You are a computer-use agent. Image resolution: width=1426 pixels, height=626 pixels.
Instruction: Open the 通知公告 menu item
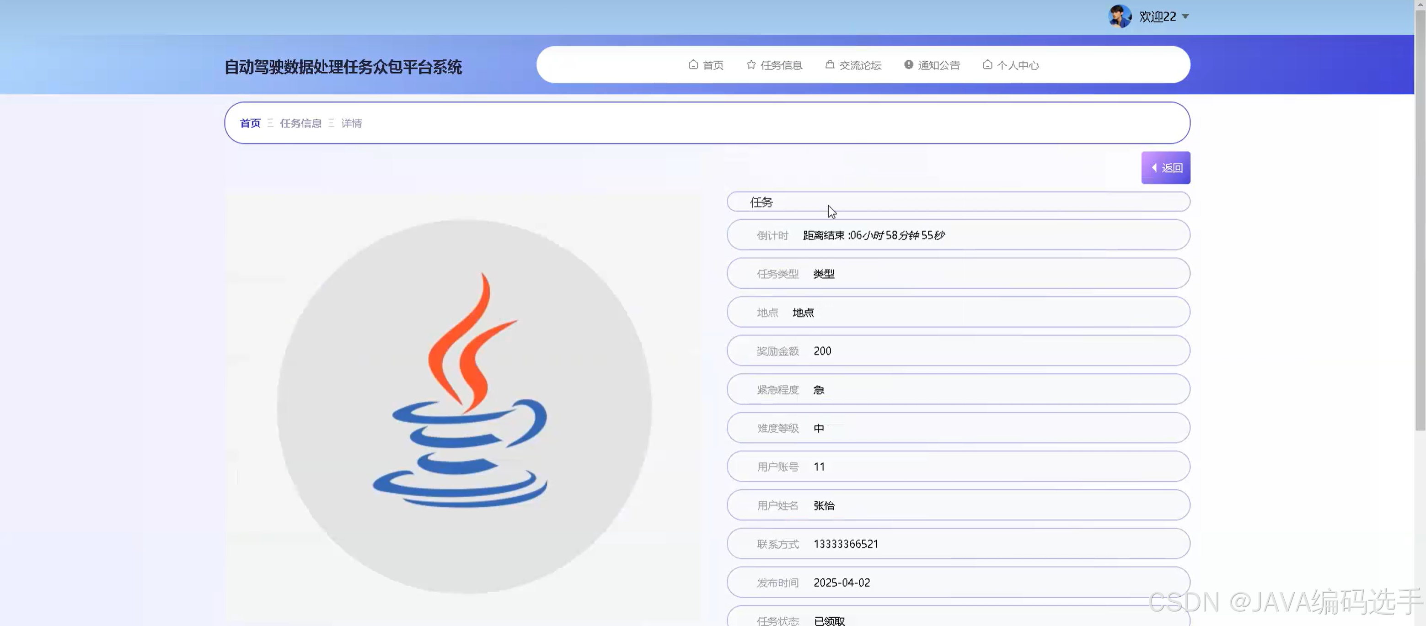pos(932,65)
